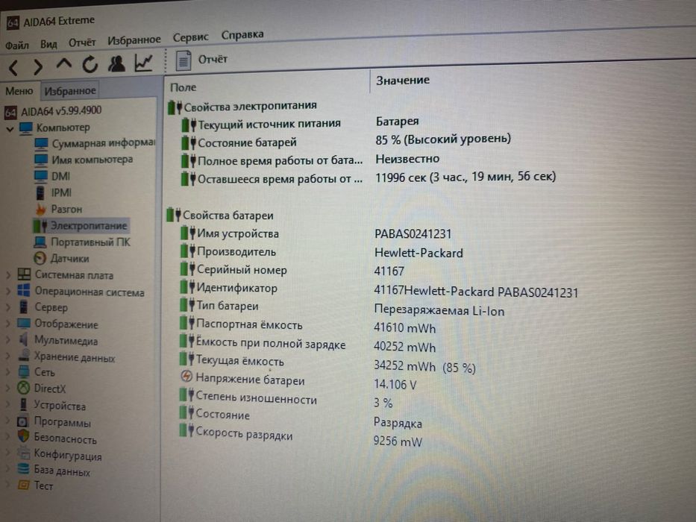Click the DirectX Xbox-style icon
Image resolution: width=696 pixels, height=522 pixels.
pyautogui.click(x=24, y=388)
